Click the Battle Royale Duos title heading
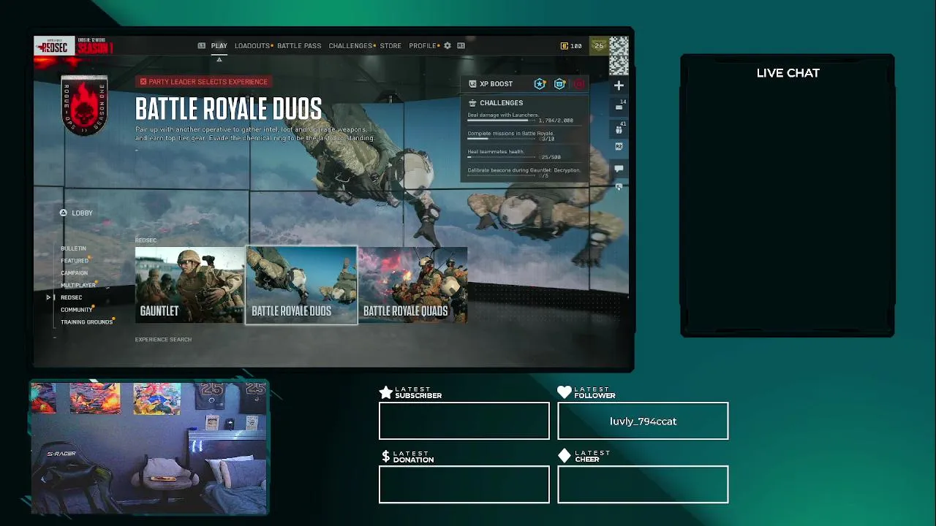The height and width of the screenshot is (526, 936). (x=228, y=110)
